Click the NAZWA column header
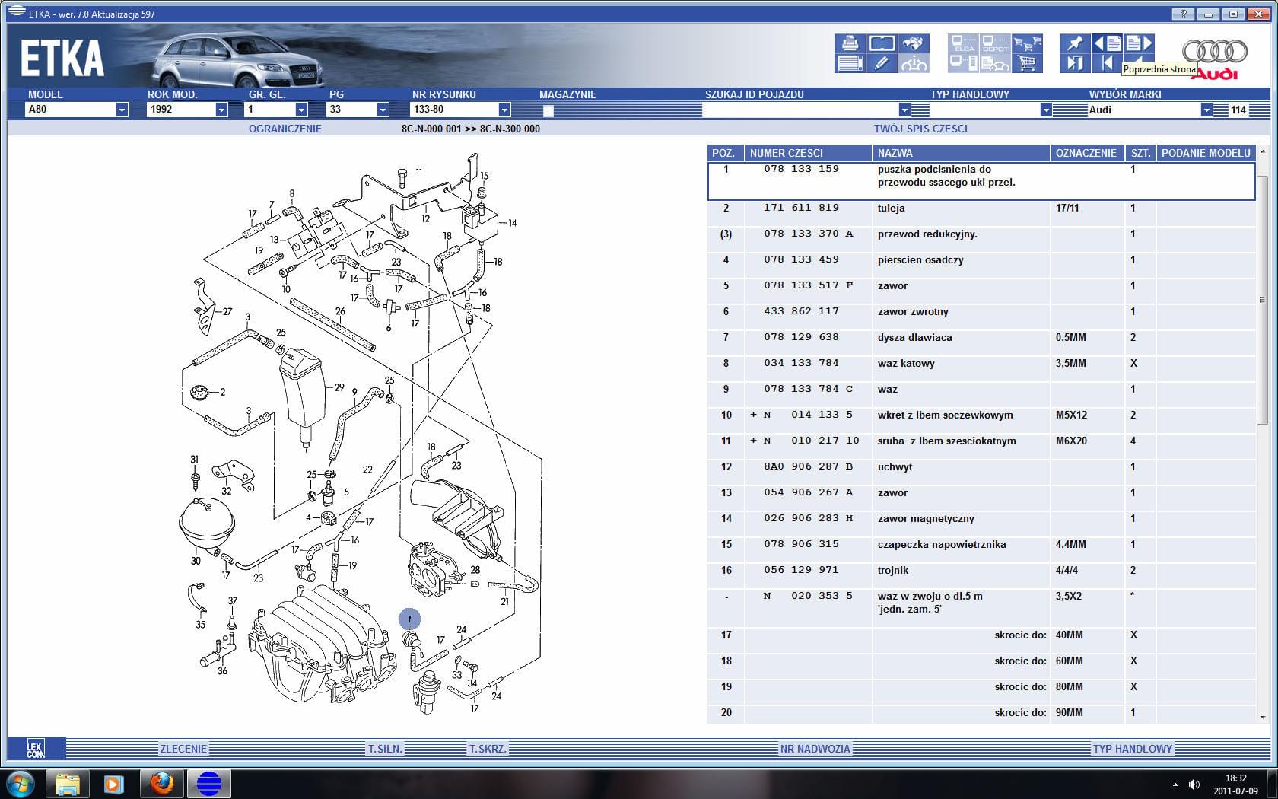Image resolution: width=1278 pixels, height=799 pixels. tap(962, 153)
